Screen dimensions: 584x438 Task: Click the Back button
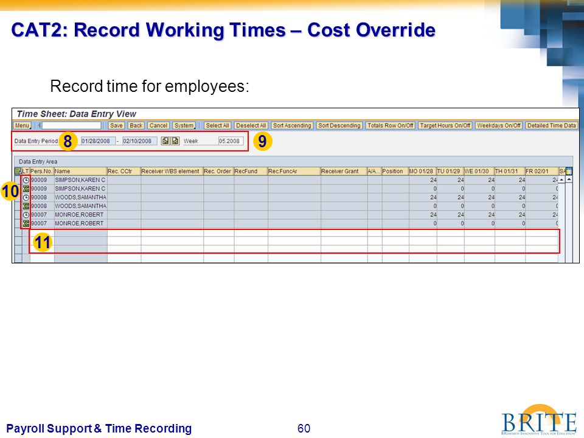[136, 126]
